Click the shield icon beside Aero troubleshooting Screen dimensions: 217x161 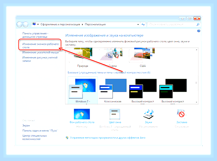pos(67,138)
